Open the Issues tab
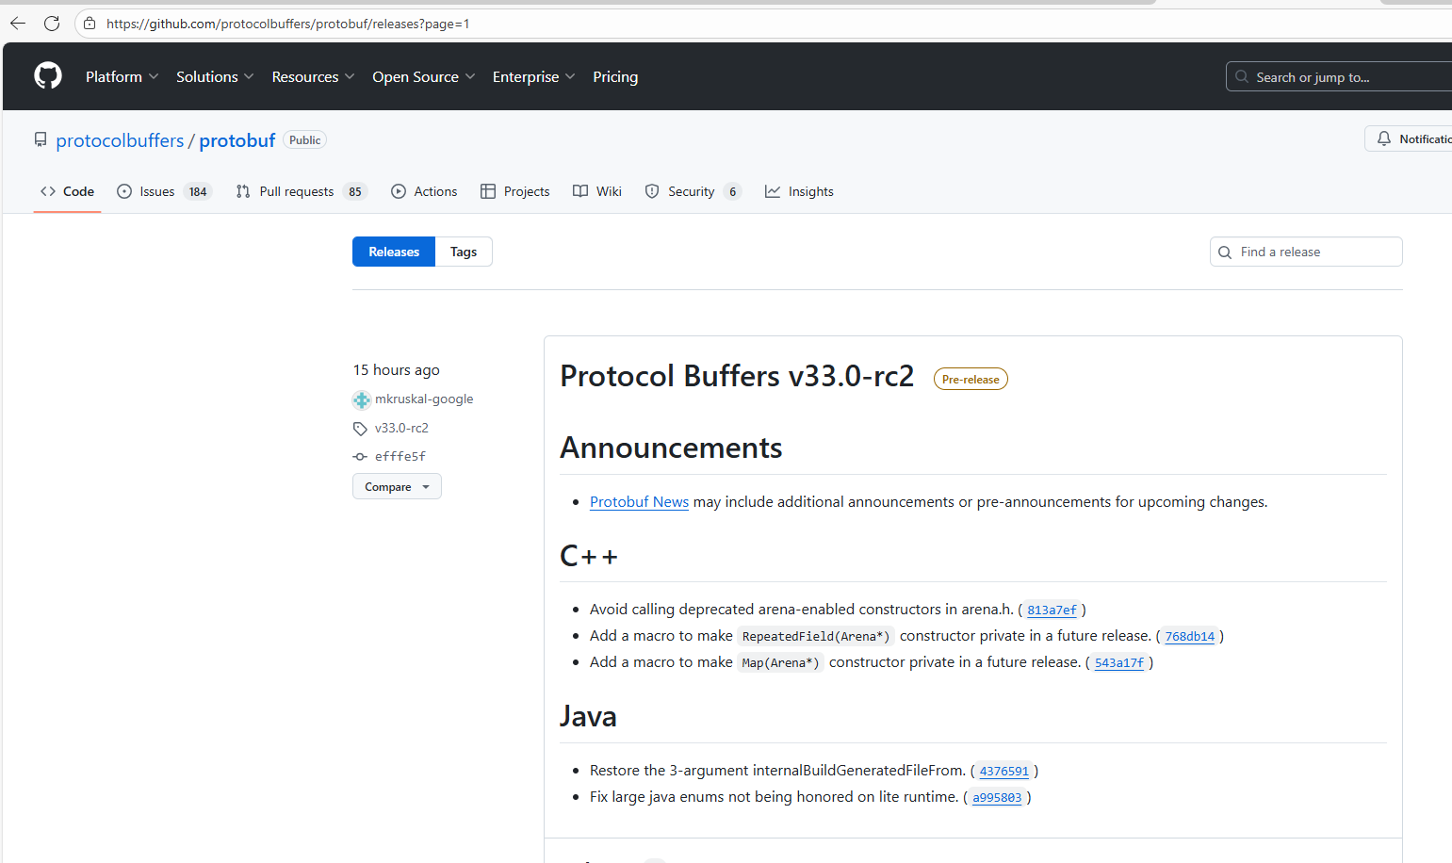Image resolution: width=1452 pixels, height=863 pixels. [x=164, y=191]
